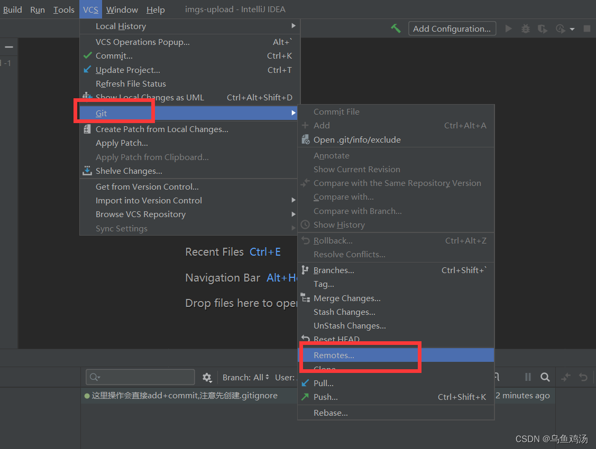
Task: Select Remotes... in Git submenu
Action: pyautogui.click(x=396, y=355)
